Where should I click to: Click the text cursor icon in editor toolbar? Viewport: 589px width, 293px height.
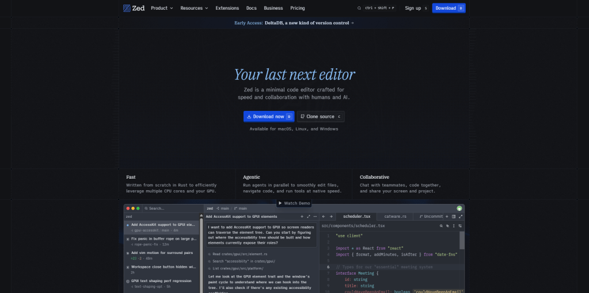pyautogui.click(x=454, y=226)
